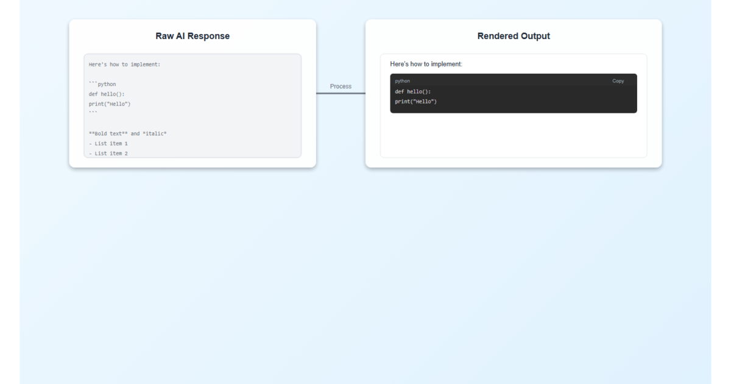Select print("Hello") in the rendered dark code block
731x384 pixels.
416,101
